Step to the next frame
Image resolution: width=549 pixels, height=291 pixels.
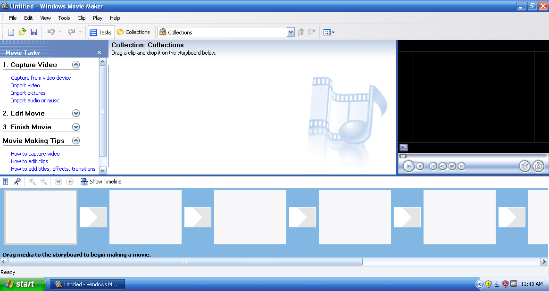(452, 166)
